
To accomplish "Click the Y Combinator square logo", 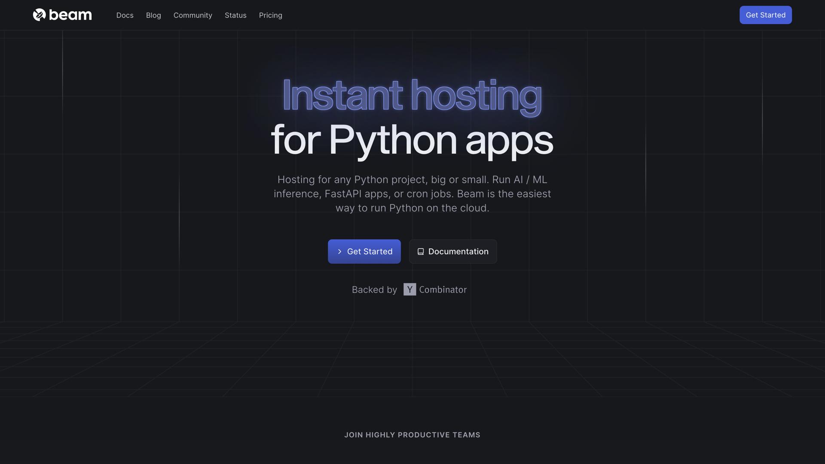I will pyautogui.click(x=409, y=290).
